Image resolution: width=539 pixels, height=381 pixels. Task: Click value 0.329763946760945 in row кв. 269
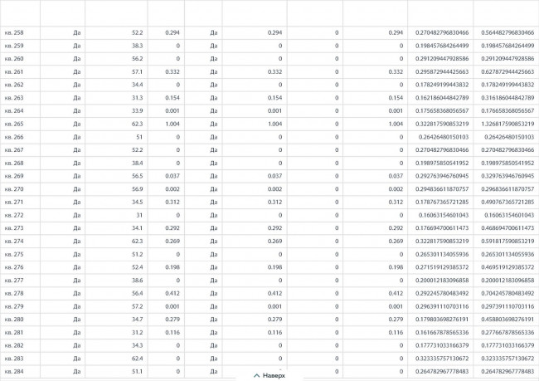click(507, 176)
